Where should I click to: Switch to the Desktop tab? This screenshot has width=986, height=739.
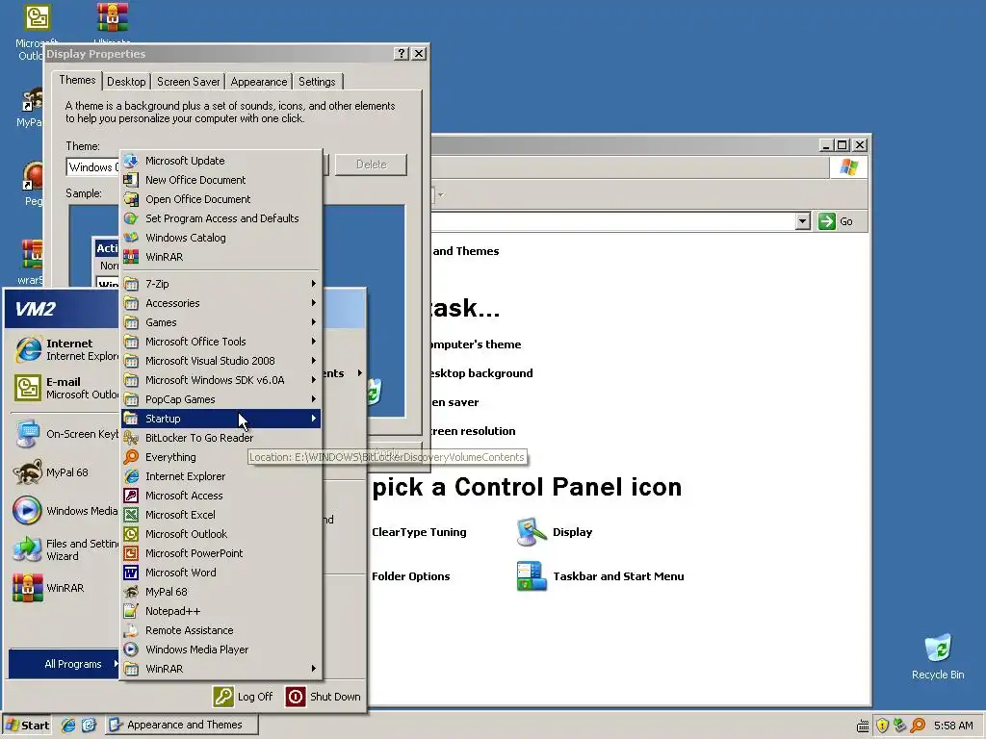point(126,82)
